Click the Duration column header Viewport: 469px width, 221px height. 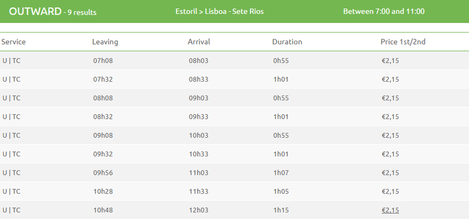click(x=287, y=42)
